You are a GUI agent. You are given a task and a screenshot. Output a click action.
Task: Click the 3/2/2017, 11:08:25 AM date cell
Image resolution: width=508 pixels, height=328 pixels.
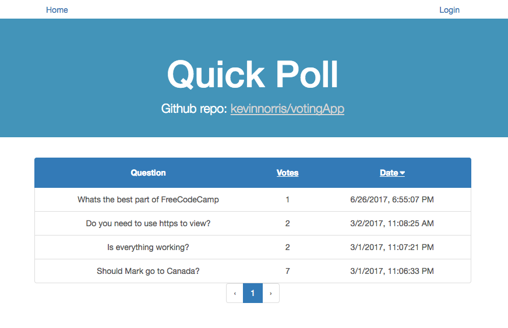tap(392, 223)
